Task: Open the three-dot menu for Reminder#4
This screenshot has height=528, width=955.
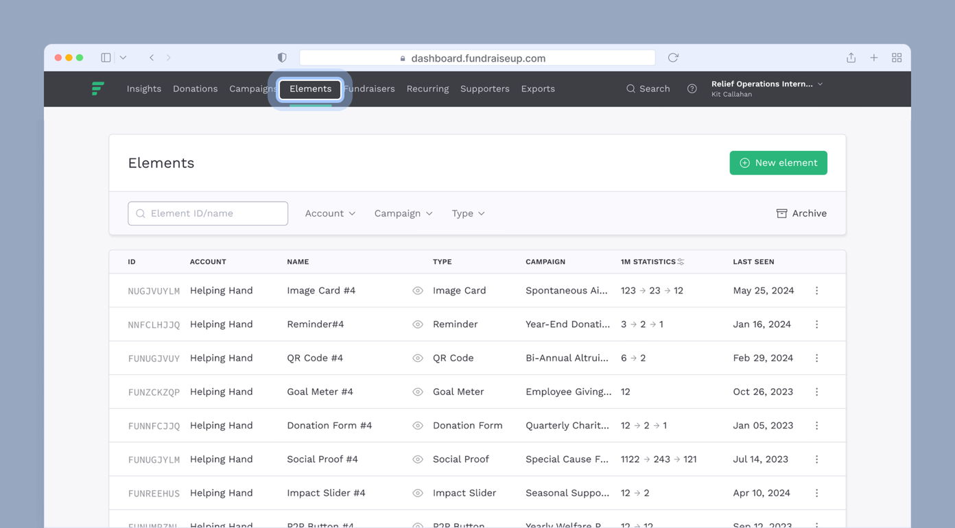Action: [816, 324]
